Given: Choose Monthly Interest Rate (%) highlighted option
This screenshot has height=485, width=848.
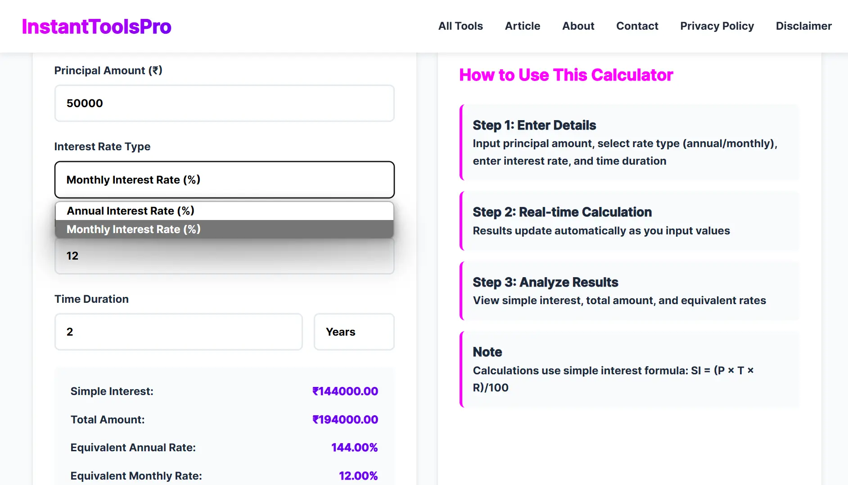Looking at the screenshot, I should click(225, 229).
